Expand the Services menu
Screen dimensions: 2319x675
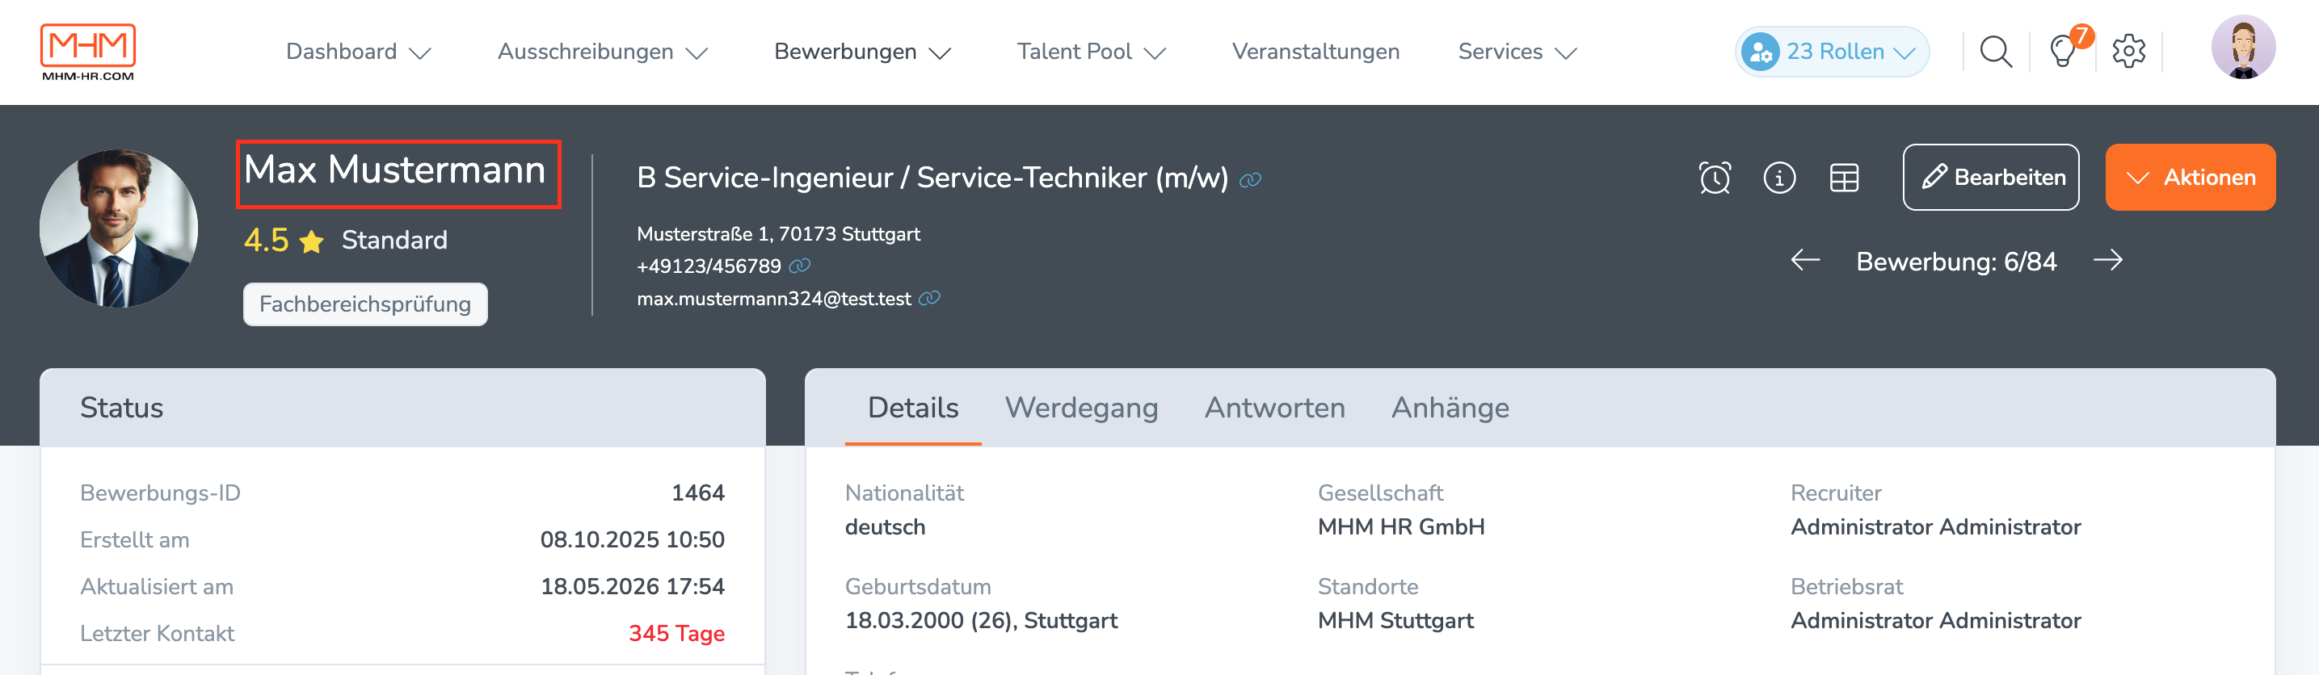(1517, 52)
